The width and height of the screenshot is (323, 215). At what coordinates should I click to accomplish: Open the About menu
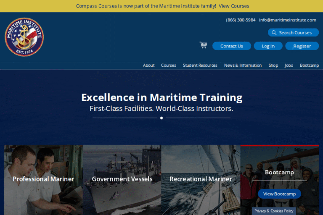[x=148, y=66]
